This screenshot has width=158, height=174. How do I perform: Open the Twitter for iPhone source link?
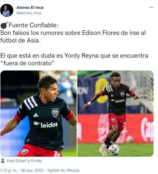tap(63, 170)
